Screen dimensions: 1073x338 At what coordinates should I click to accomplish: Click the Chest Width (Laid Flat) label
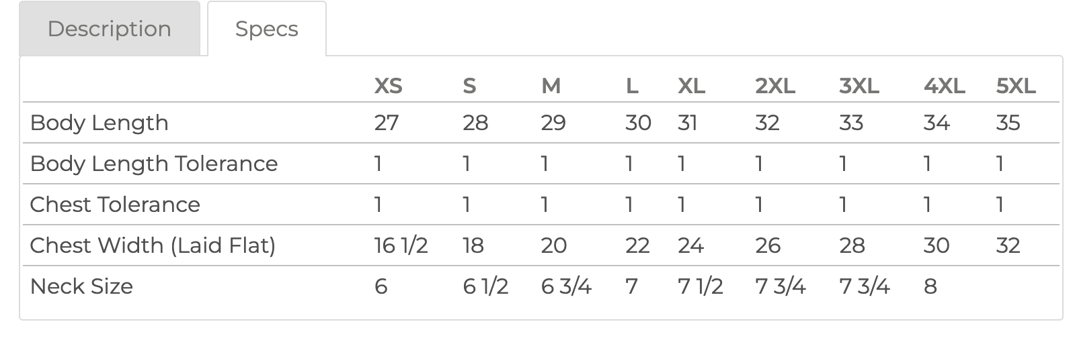point(153,245)
